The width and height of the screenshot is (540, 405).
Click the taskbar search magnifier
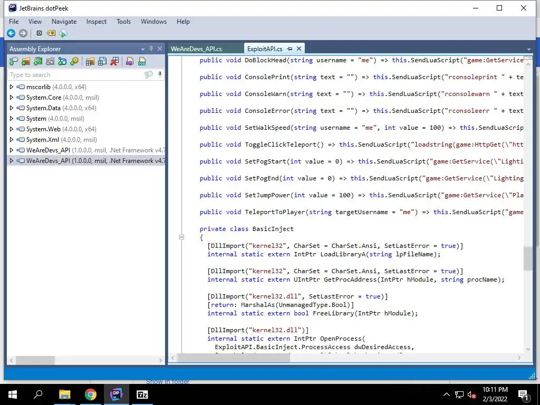coord(38,394)
